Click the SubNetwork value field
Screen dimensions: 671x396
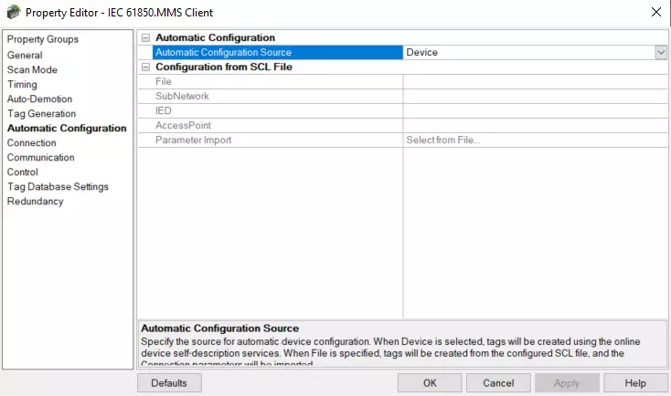535,96
